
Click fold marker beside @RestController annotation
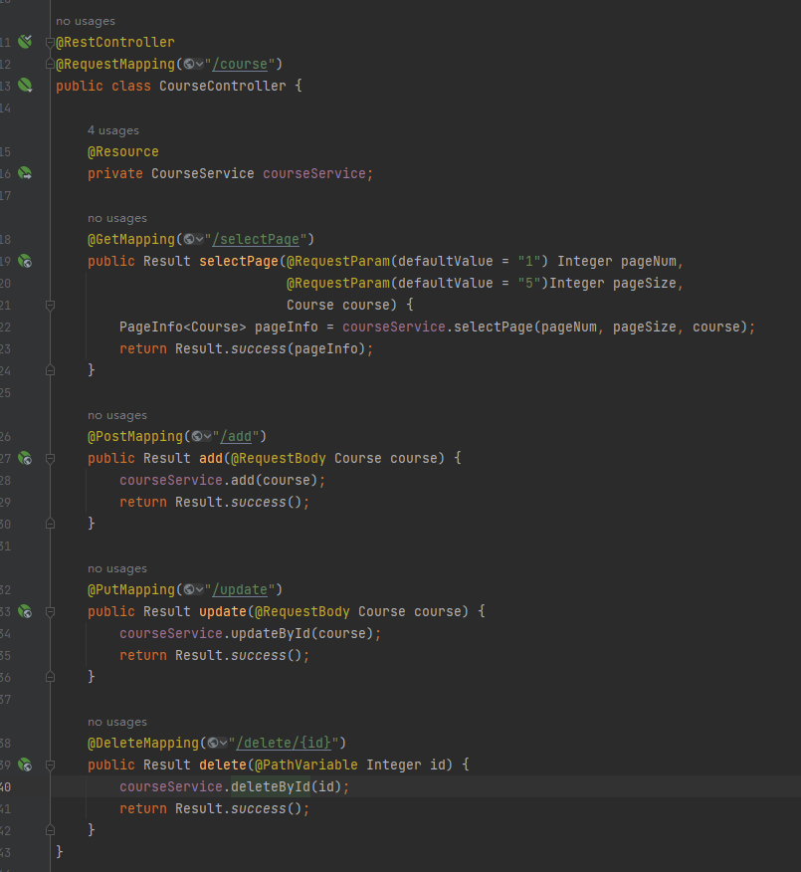tap(50, 43)
